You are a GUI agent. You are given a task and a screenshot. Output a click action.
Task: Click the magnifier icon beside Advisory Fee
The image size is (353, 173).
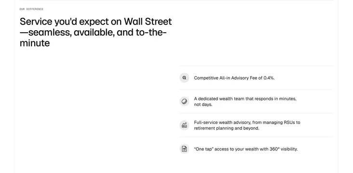click(184, 78)
